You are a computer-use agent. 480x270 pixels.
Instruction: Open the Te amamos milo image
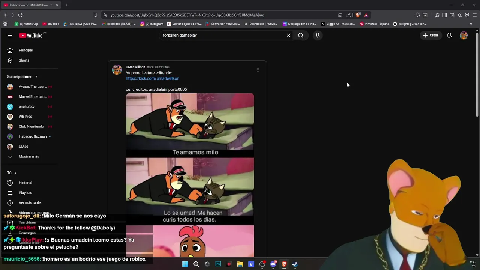(x=190, y=125)
